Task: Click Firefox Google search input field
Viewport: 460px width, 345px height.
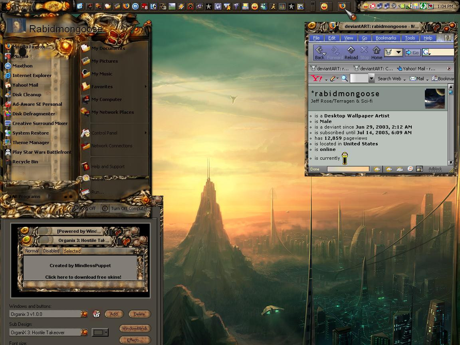Action: (x=442, y=52)
